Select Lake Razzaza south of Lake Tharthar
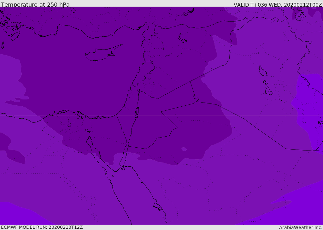The width and height of the screenshot is (323, 230). [x=269, y=91]
